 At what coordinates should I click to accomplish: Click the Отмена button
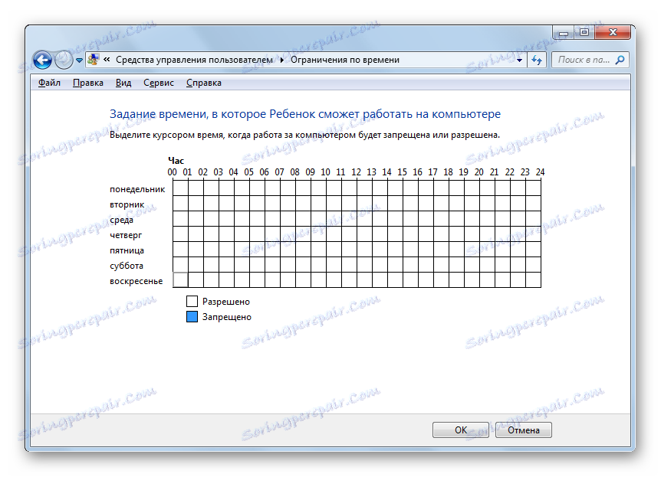(524, 430)
